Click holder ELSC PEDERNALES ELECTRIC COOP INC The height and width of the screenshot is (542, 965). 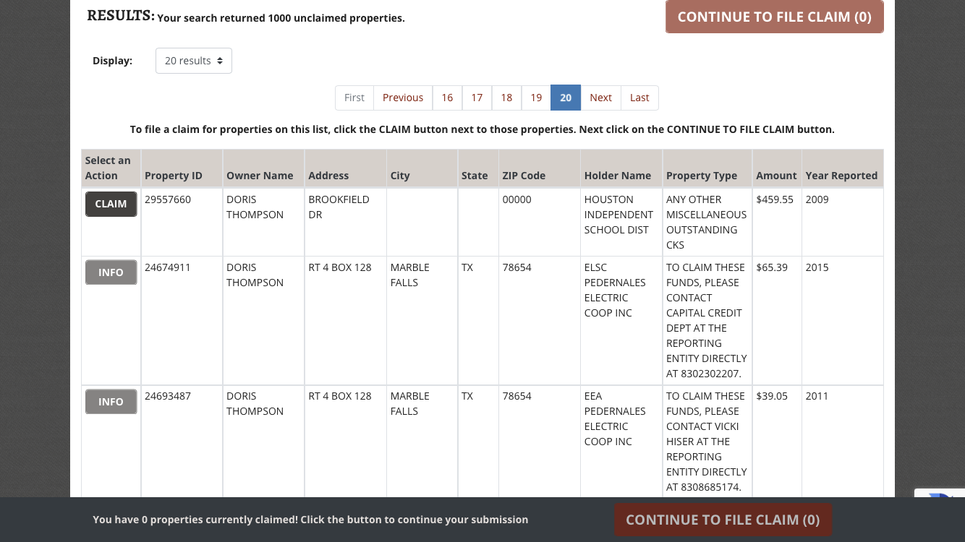click(615, 290)
